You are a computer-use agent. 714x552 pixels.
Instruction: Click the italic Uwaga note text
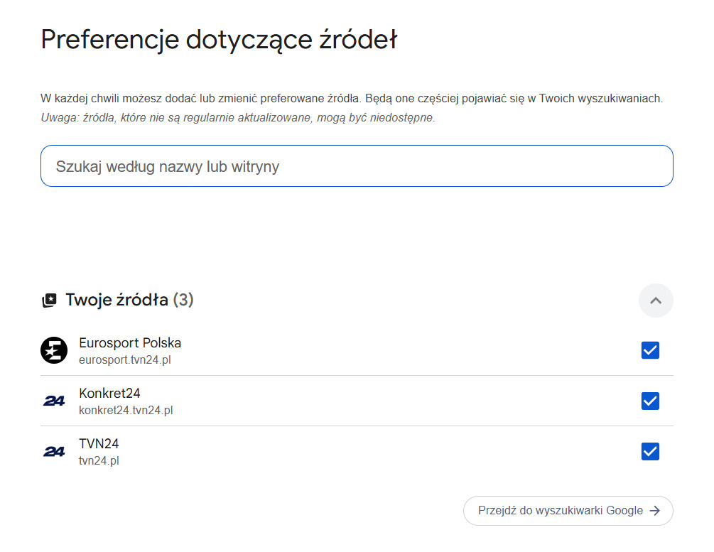(x=238, y=117)
